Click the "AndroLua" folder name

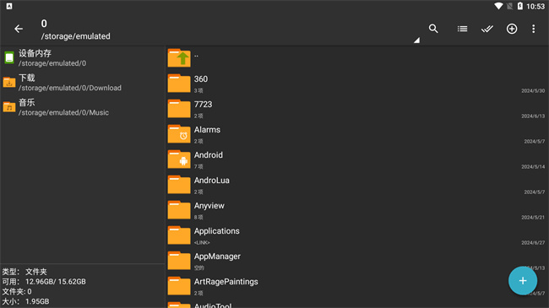212,181
